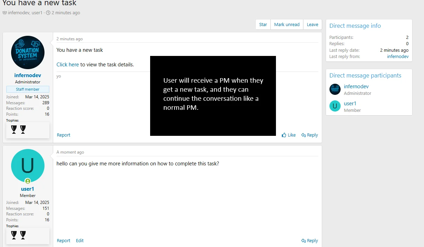Leave the direct message conversation
Viewport: 424px width, 247px height.
tap(312, 25)
